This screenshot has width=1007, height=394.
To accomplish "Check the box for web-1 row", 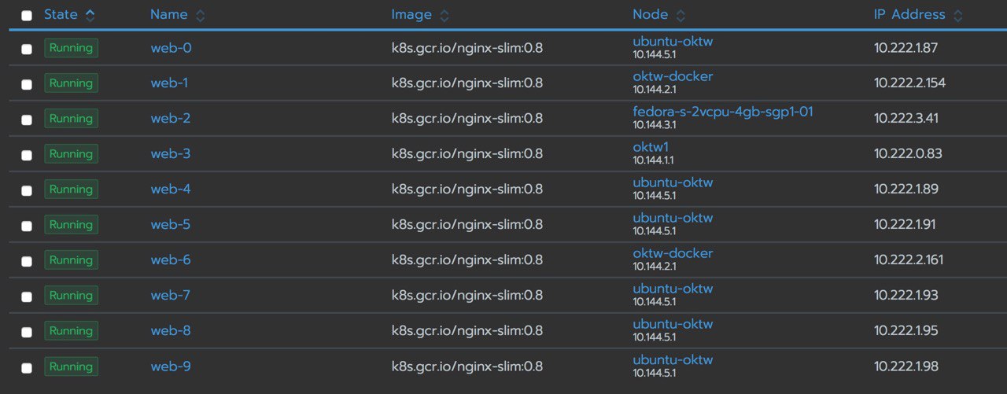I will (27, 84).
